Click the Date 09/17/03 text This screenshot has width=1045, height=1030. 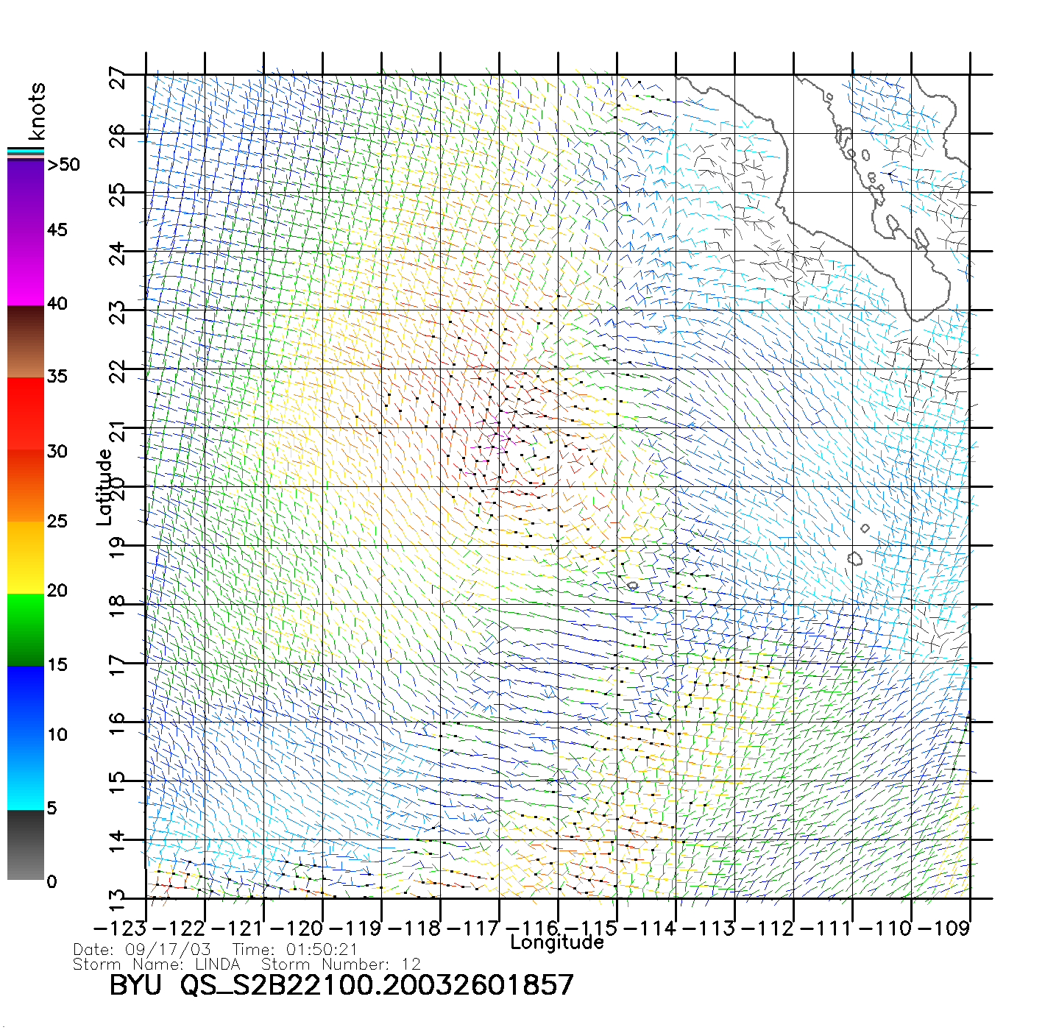[x=142, y=950]
